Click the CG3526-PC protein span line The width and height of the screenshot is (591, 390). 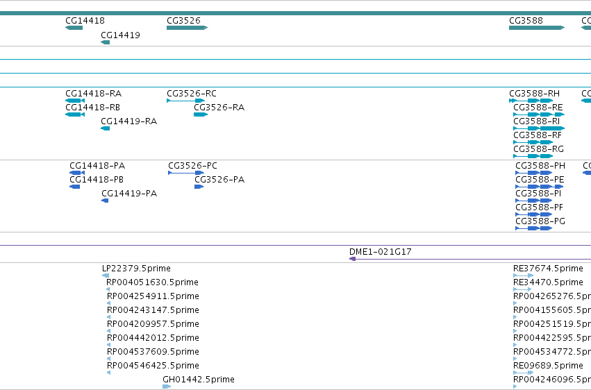click(x=183, y=173)
